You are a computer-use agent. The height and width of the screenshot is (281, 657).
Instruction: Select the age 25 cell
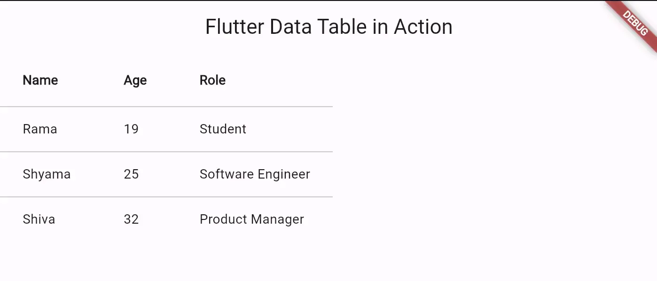point(131,174)
